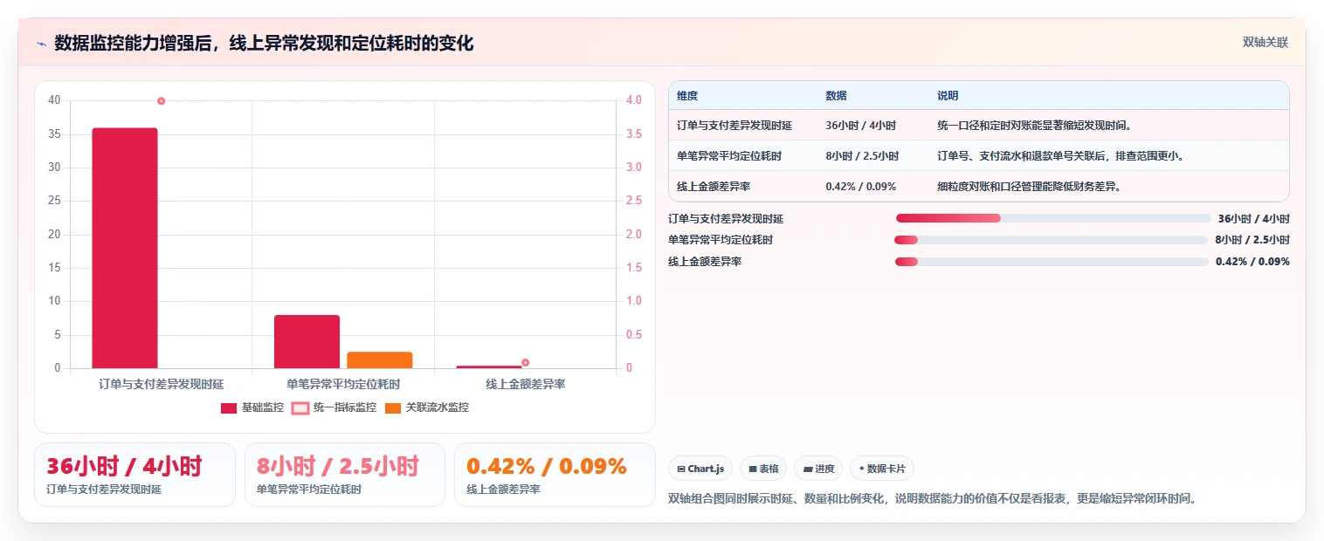The width and height of the screenshot is (1324, 541).
Task: Click card caption 单笔异常平均定位耗时 under 8小时
Action: [x=309, y=490]
